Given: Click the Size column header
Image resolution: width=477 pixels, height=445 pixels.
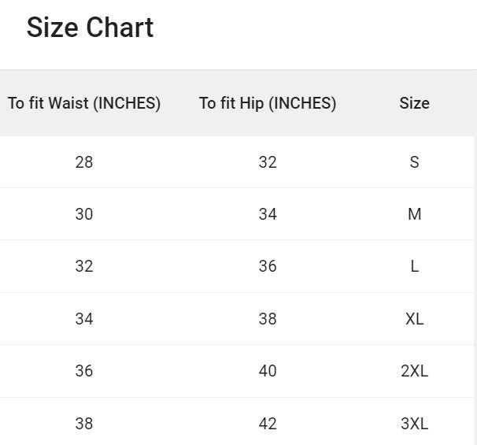Looking at the screenshot, I should click(414, 103).
